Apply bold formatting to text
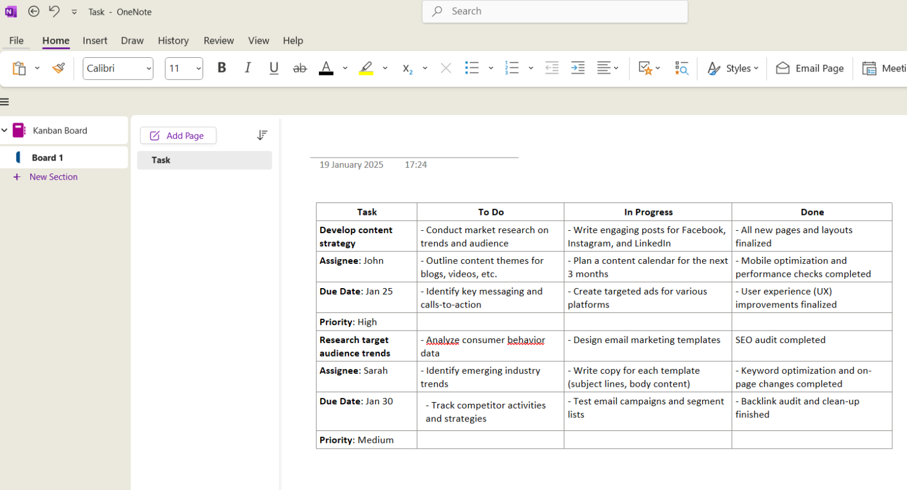 [221, 68]
